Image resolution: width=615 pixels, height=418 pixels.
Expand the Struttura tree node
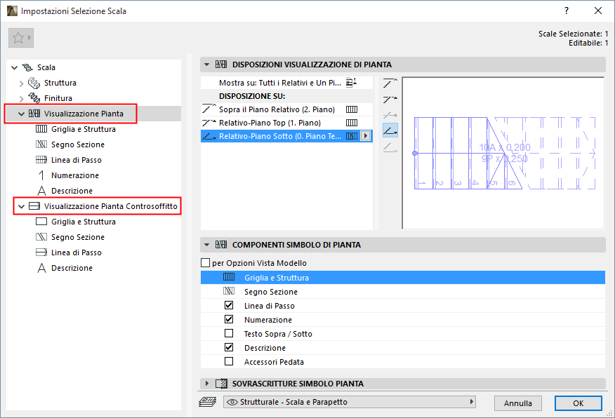[x=22, y=83]
